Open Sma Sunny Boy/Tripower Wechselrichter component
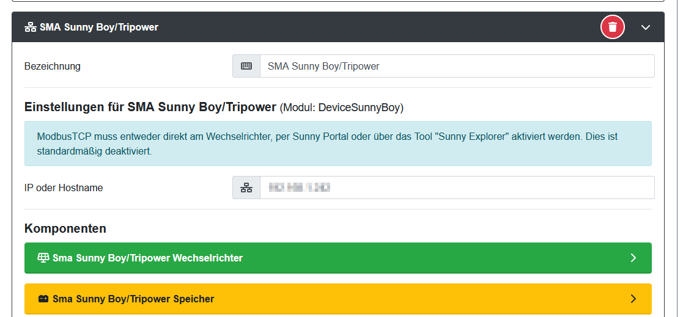Viewport: 683px width, 317px height. click(338, 258)
